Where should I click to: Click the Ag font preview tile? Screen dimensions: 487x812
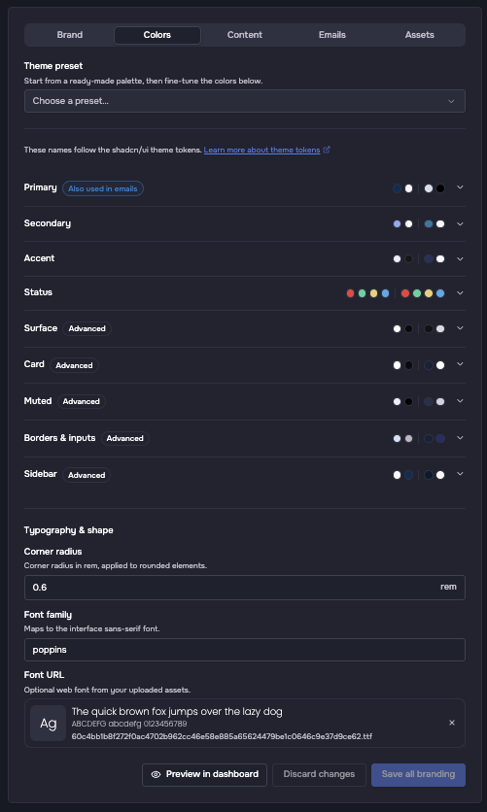pos(49,723)
